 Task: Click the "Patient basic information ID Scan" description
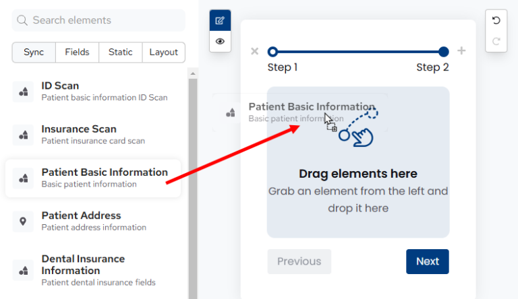105,98
